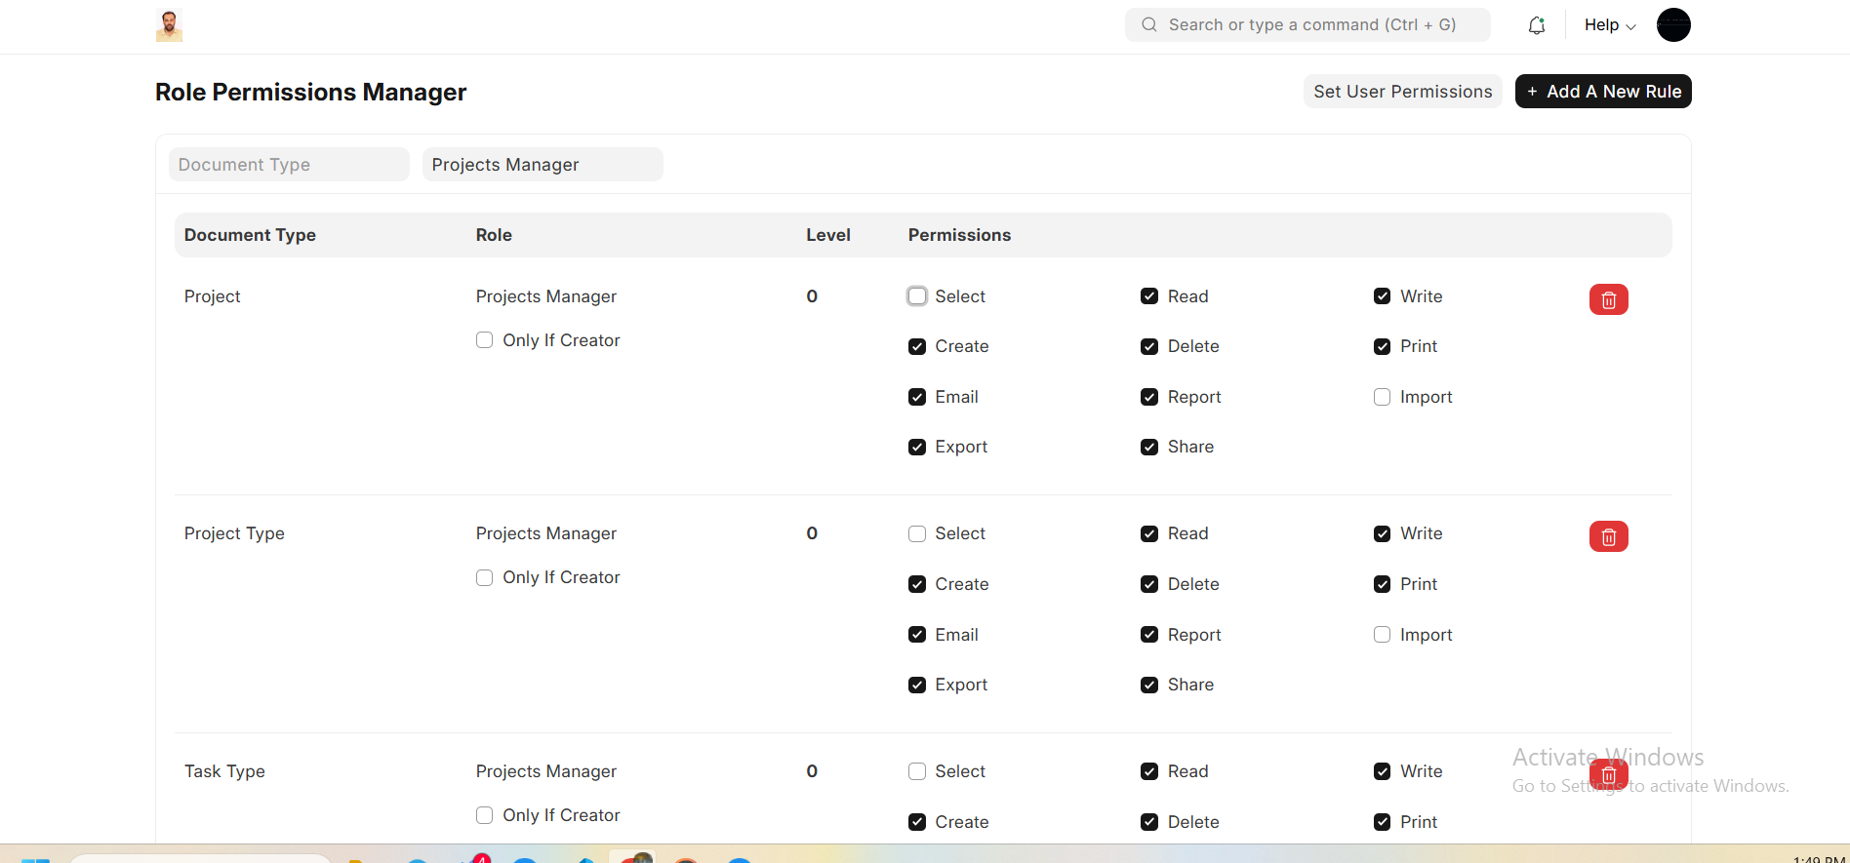The height and width of the screenshot is (863, 1850).
Task: Uncheck Delete permission for Project Type
Action: (x=1149, y=584)
